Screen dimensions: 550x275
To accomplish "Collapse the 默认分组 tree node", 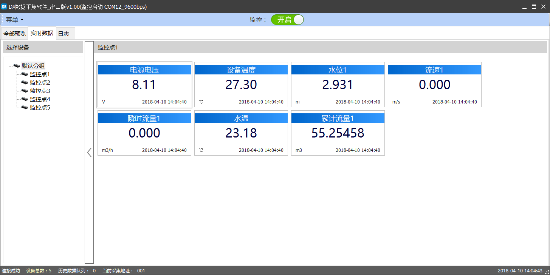I will click(10, 66).
